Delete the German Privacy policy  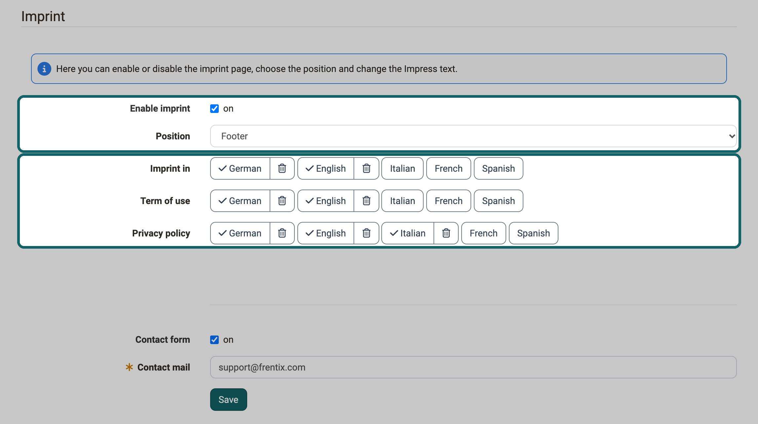pos(282,233)
